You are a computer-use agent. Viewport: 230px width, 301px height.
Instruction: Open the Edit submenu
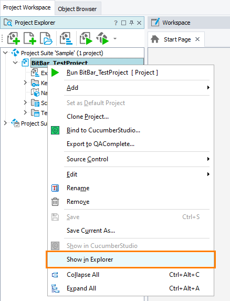point(130,174)
